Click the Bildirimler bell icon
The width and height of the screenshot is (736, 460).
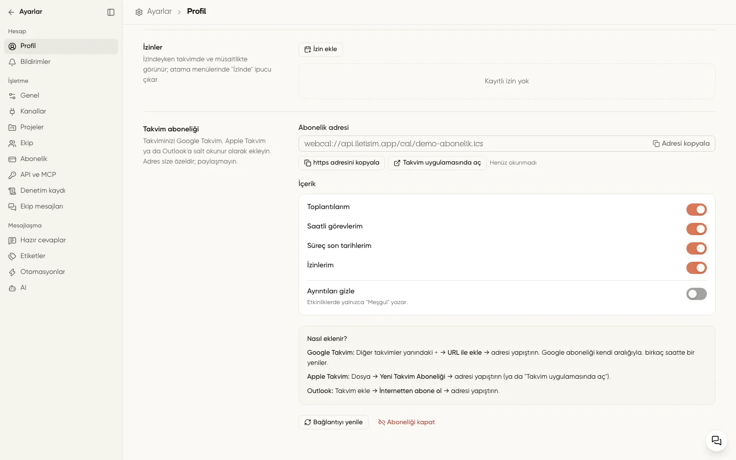click(x=12, y=62)
